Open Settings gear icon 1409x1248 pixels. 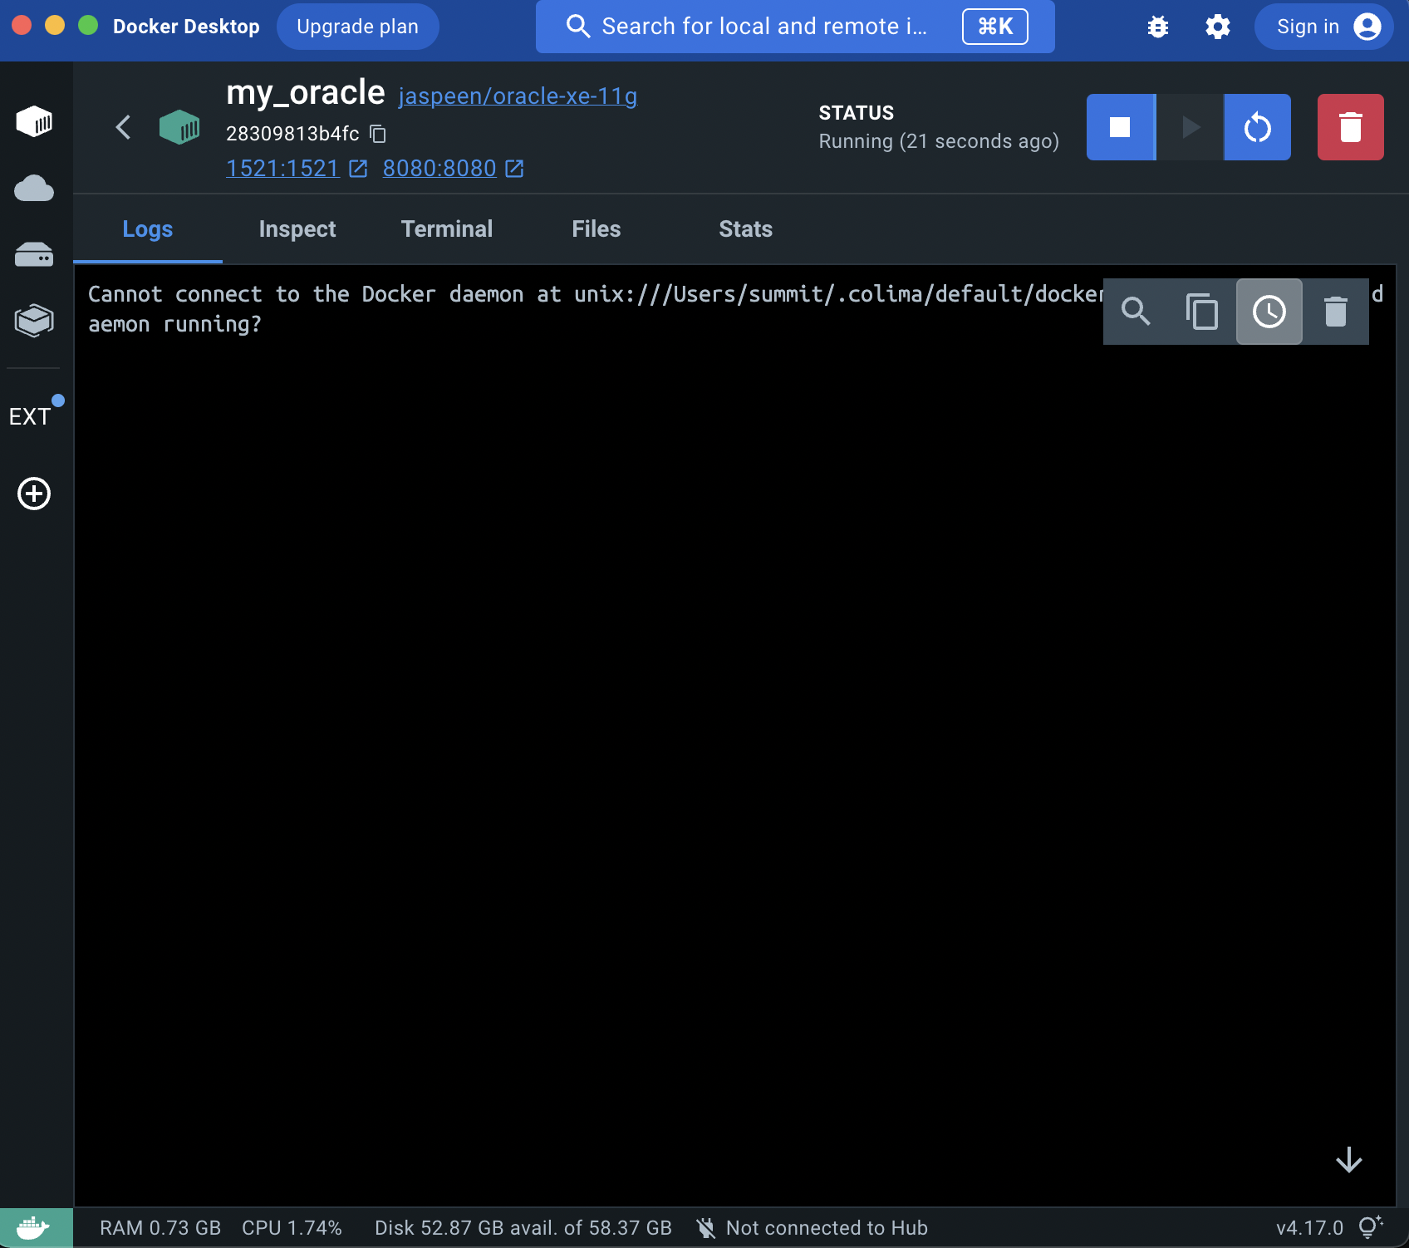point(1218,27)
